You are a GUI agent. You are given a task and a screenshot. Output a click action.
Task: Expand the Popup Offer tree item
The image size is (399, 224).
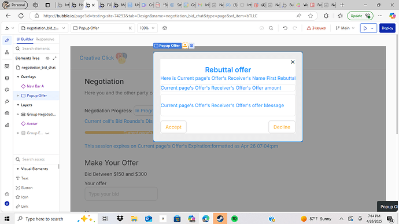[18, 96]
